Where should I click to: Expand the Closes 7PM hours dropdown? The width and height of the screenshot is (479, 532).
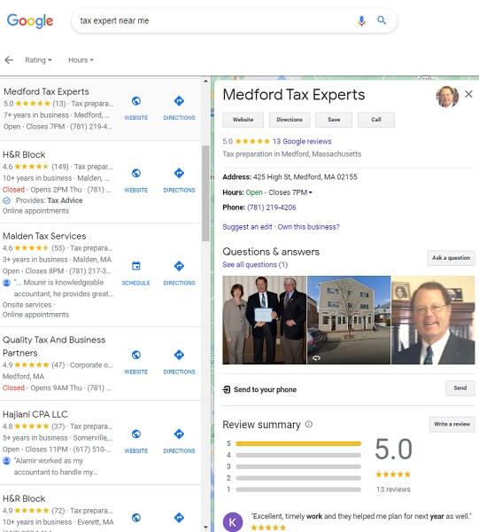[310, 192]
